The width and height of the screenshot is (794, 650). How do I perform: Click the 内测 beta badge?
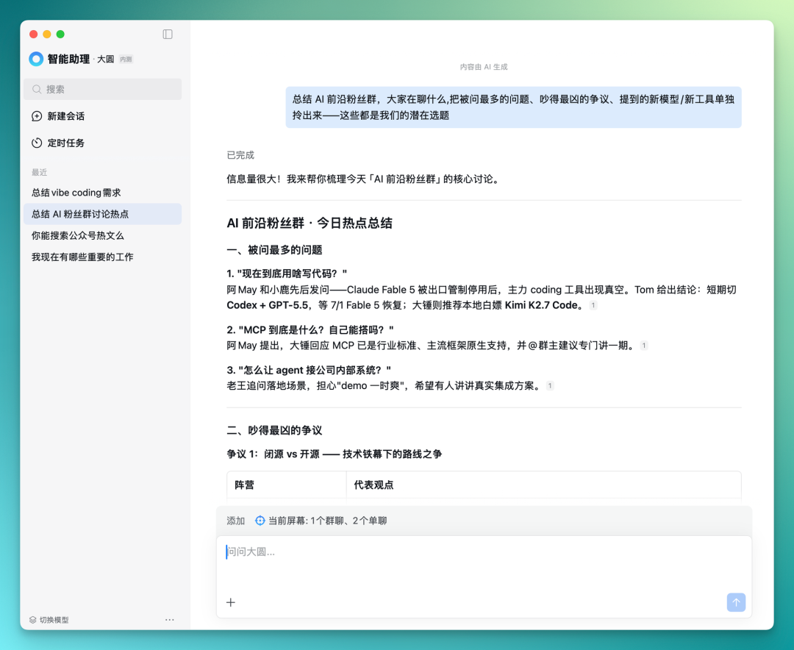pos(126,60)
